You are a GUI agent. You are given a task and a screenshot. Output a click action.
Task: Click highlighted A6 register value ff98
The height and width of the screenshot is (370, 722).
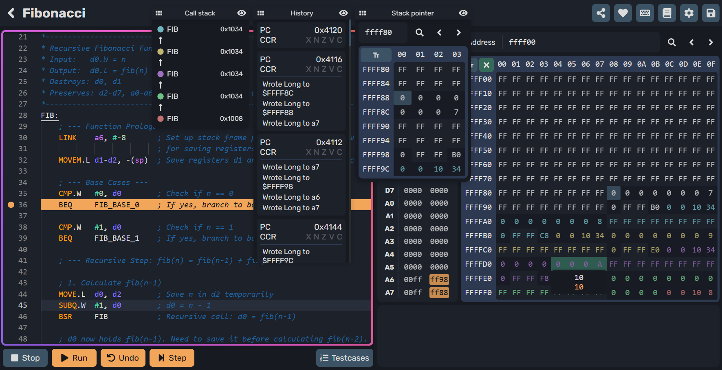click(x=439, y=280)
